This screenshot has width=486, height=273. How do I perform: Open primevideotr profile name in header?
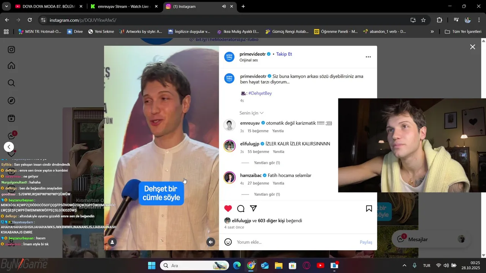coord(252,54)
